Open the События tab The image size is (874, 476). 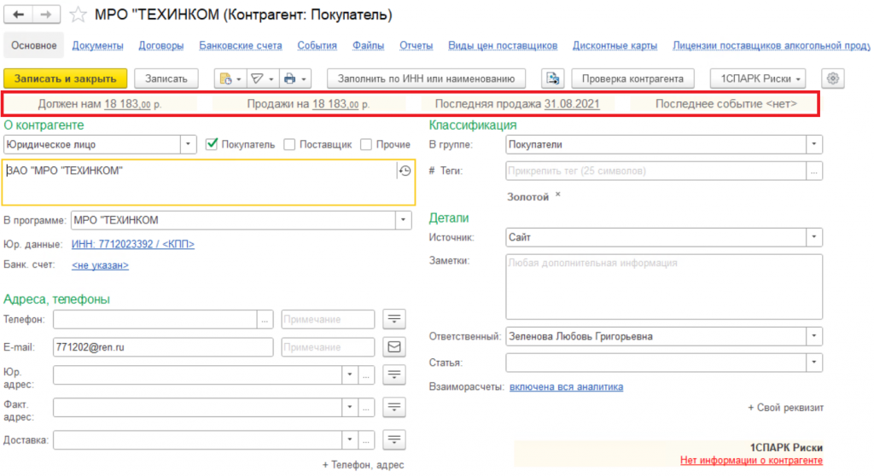(317, 45)
